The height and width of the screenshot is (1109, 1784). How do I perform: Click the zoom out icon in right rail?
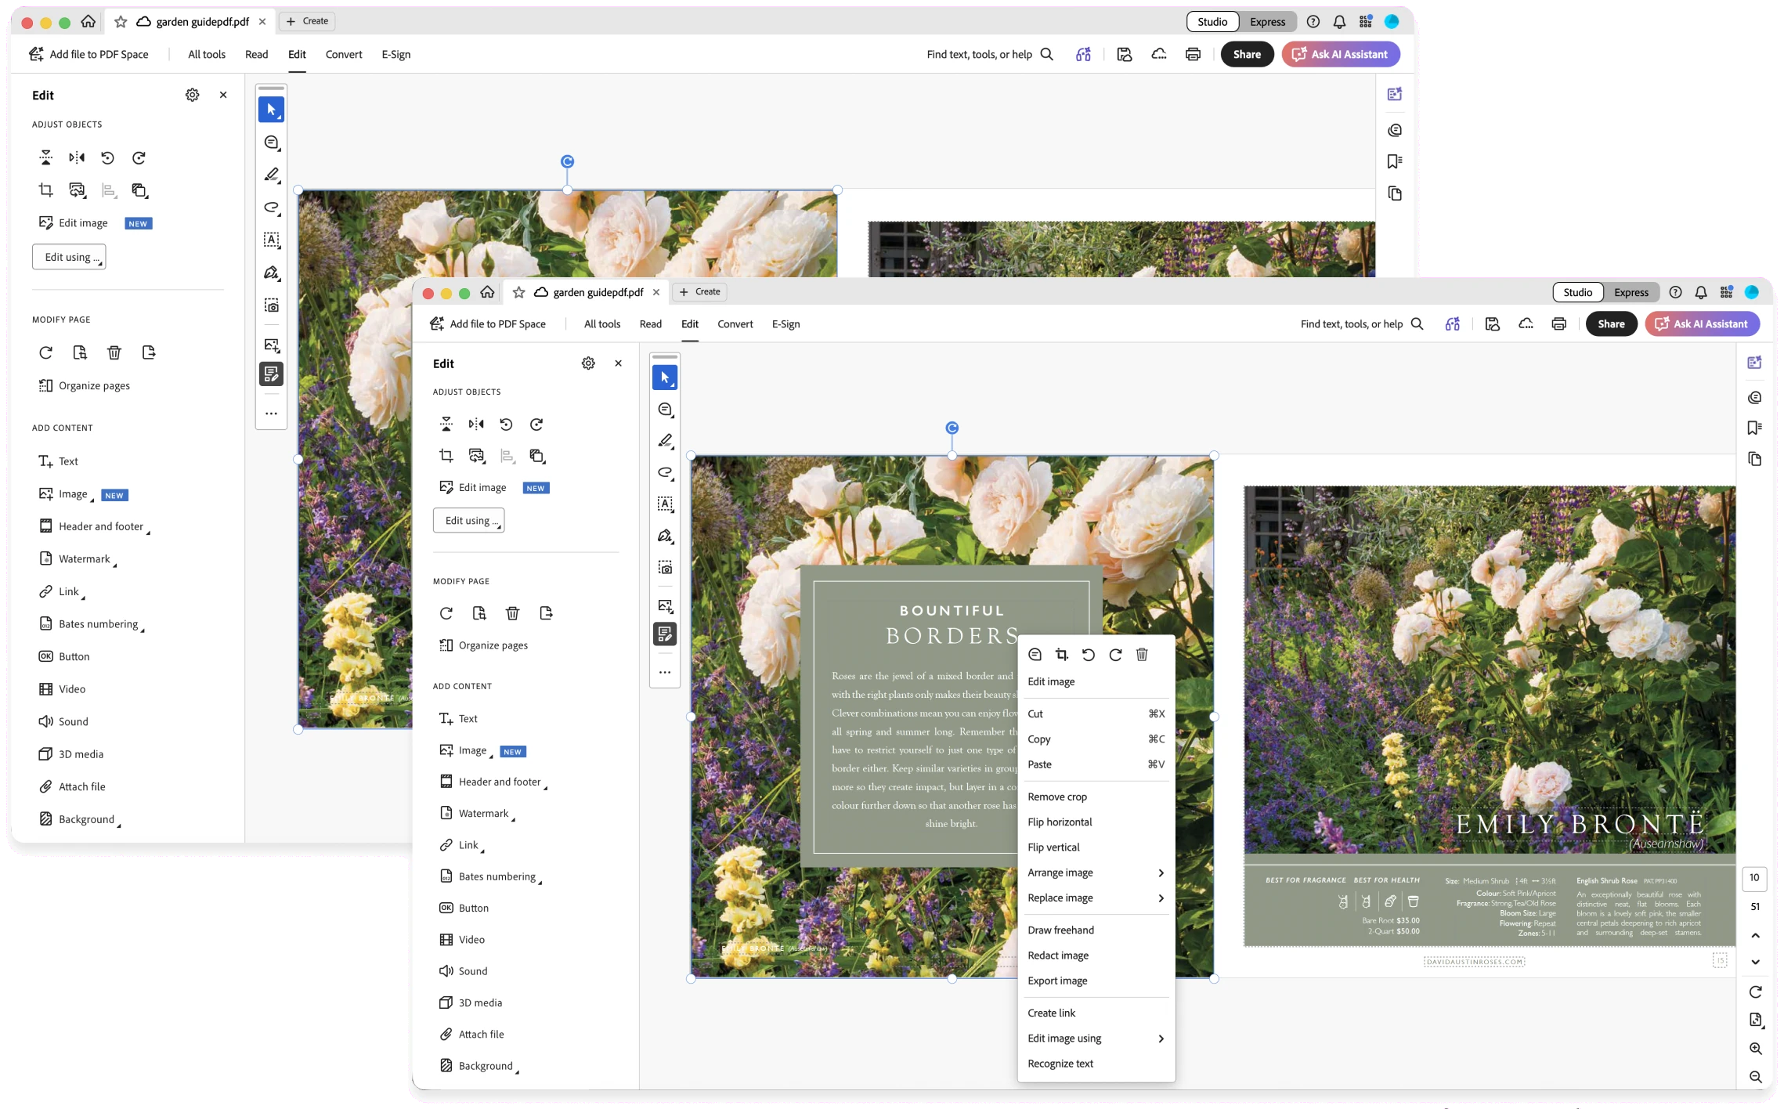[1755, 1077]
